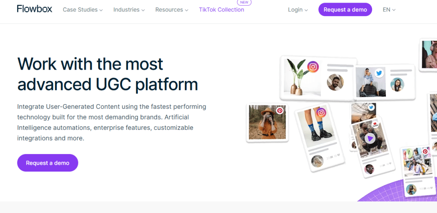437x213 pixels.
Task: Open the EN language selector
Action: click(x=389, y=9)
